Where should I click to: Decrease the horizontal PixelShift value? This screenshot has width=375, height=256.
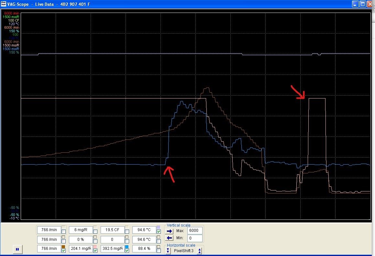coord(168,251)
